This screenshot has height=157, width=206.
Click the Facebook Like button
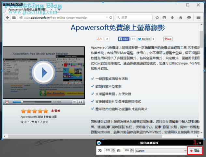[124, 39]
